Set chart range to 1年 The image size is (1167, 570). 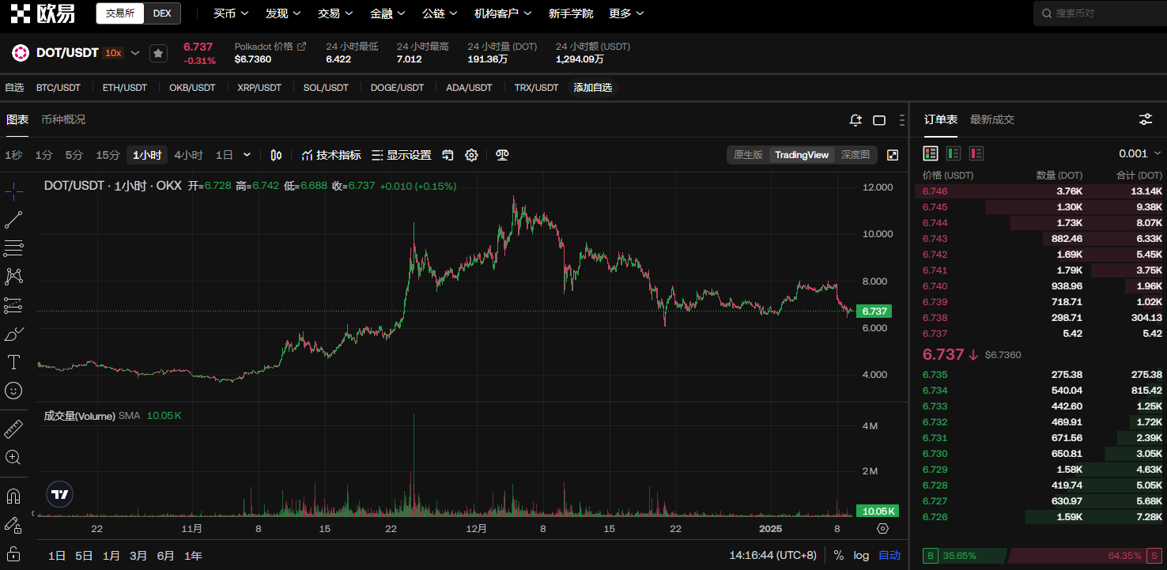193,556
